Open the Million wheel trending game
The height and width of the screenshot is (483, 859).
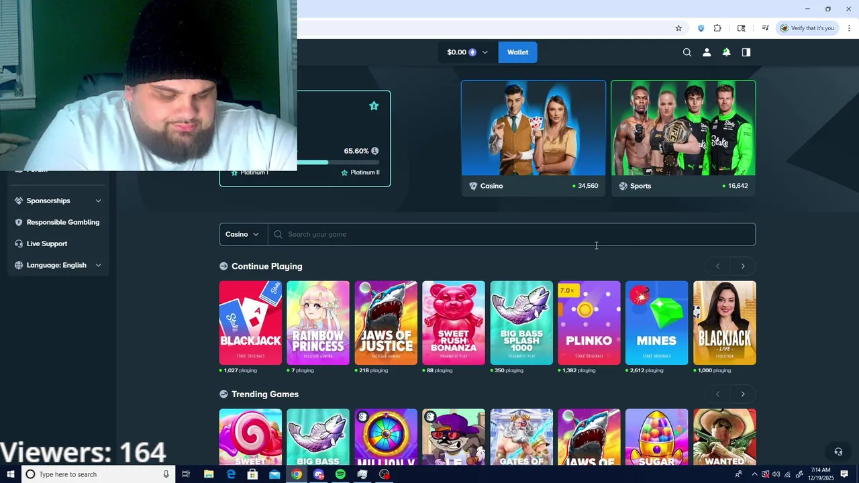(x=386, y=437)
